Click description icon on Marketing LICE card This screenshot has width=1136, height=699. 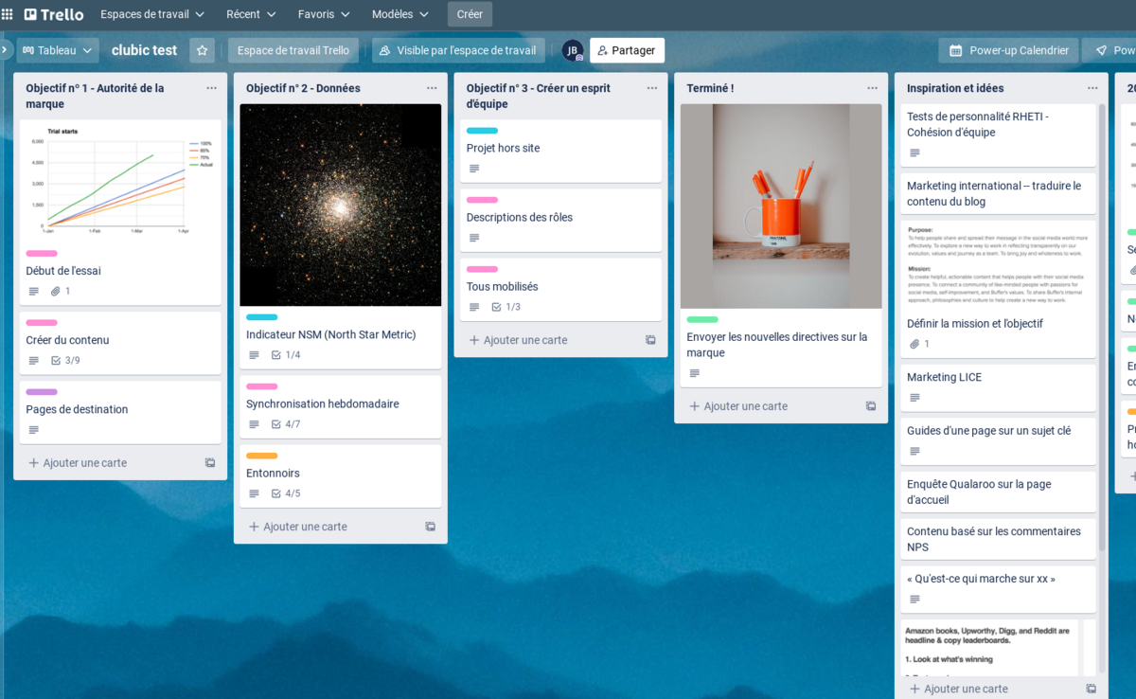(914, 398)
